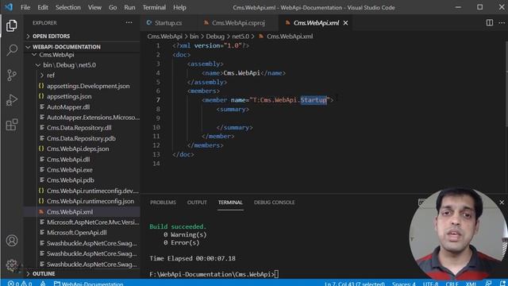Switch to the Problems panel tab

(x=163, y=203)
